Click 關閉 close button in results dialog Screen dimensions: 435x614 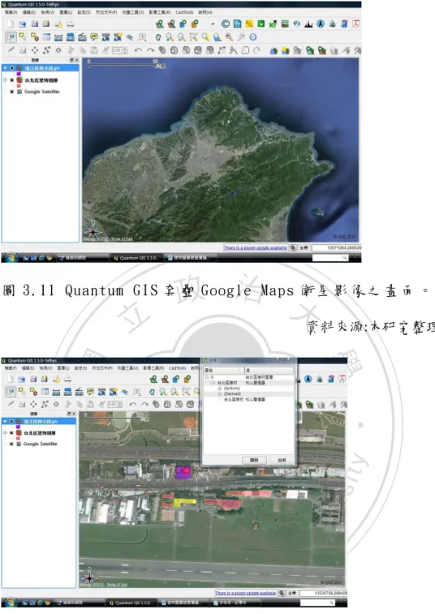pyautogui.click(x=254, y=460)
